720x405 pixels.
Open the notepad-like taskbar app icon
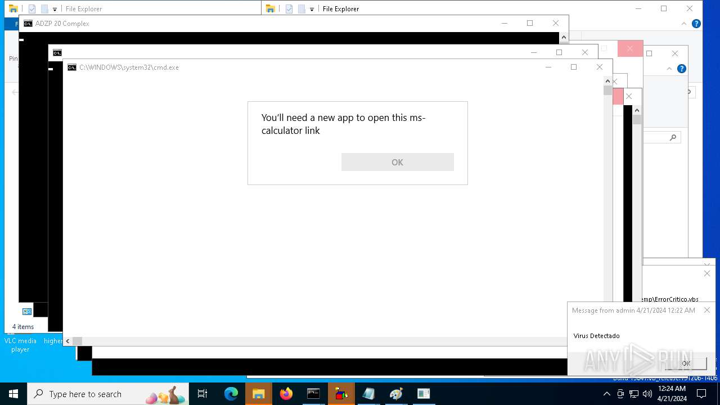coord(368,394)
